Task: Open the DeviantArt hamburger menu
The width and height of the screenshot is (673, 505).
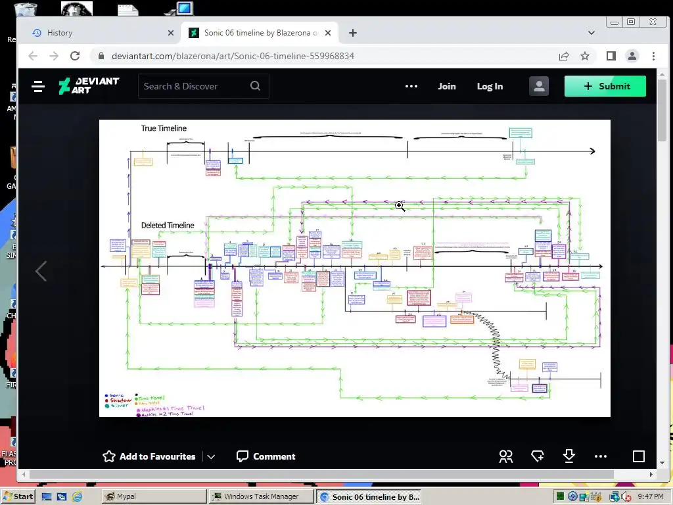Action: [x=38, y=86]
